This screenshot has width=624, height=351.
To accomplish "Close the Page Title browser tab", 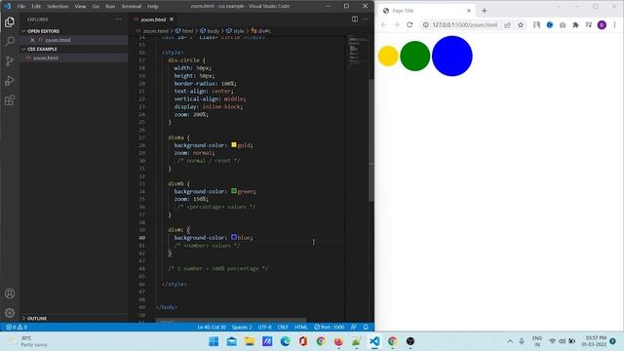I will pyautogui.click(x=469, y=11).
